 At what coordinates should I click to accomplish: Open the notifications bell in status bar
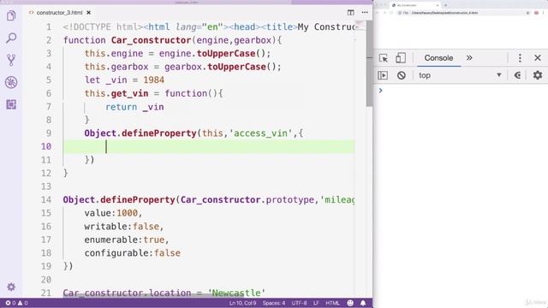(363, 303)
